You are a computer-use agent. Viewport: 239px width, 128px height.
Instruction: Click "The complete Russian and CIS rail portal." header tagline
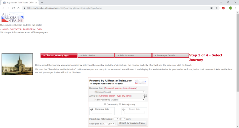click(x=21, y=25)
